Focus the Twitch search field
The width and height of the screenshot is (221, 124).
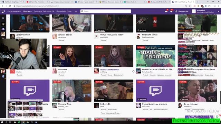coord(106,11)
